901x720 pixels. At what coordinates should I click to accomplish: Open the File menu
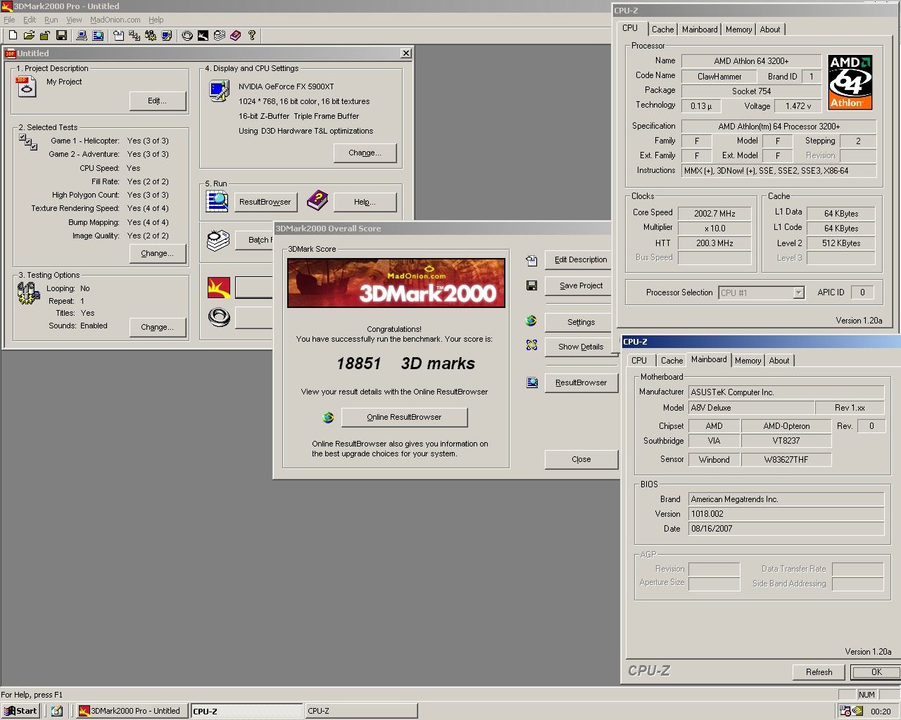pyautogui.click(x=9, y=20)
